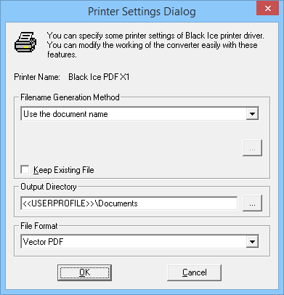The height and width of the screenshot is (295, 284).
Task: Focus the Output Directory path field
Action: coord(129,203)
